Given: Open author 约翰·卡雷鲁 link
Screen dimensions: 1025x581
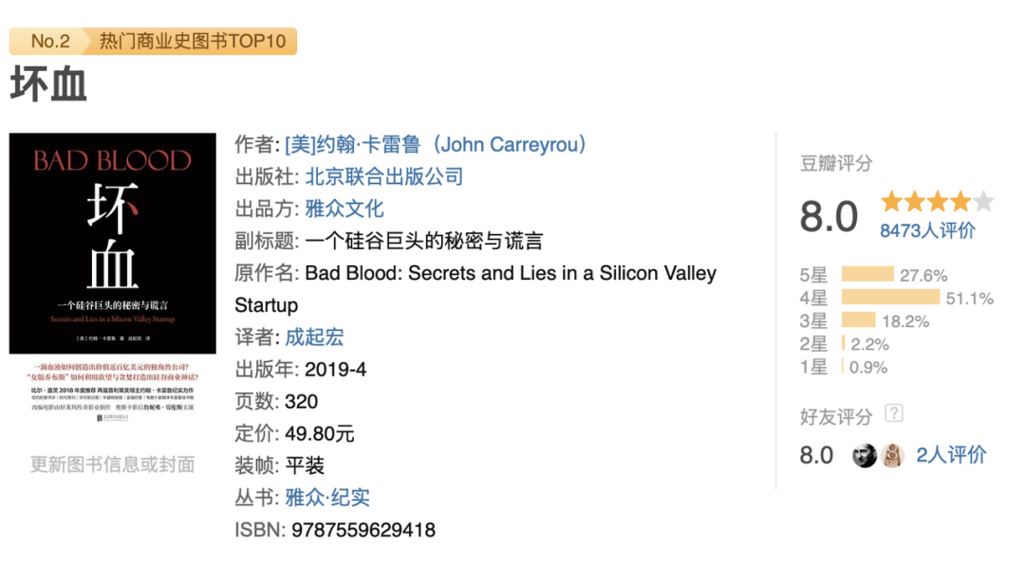Looking at the screenshot, I should pyautogui.click(x=436, y=144).
